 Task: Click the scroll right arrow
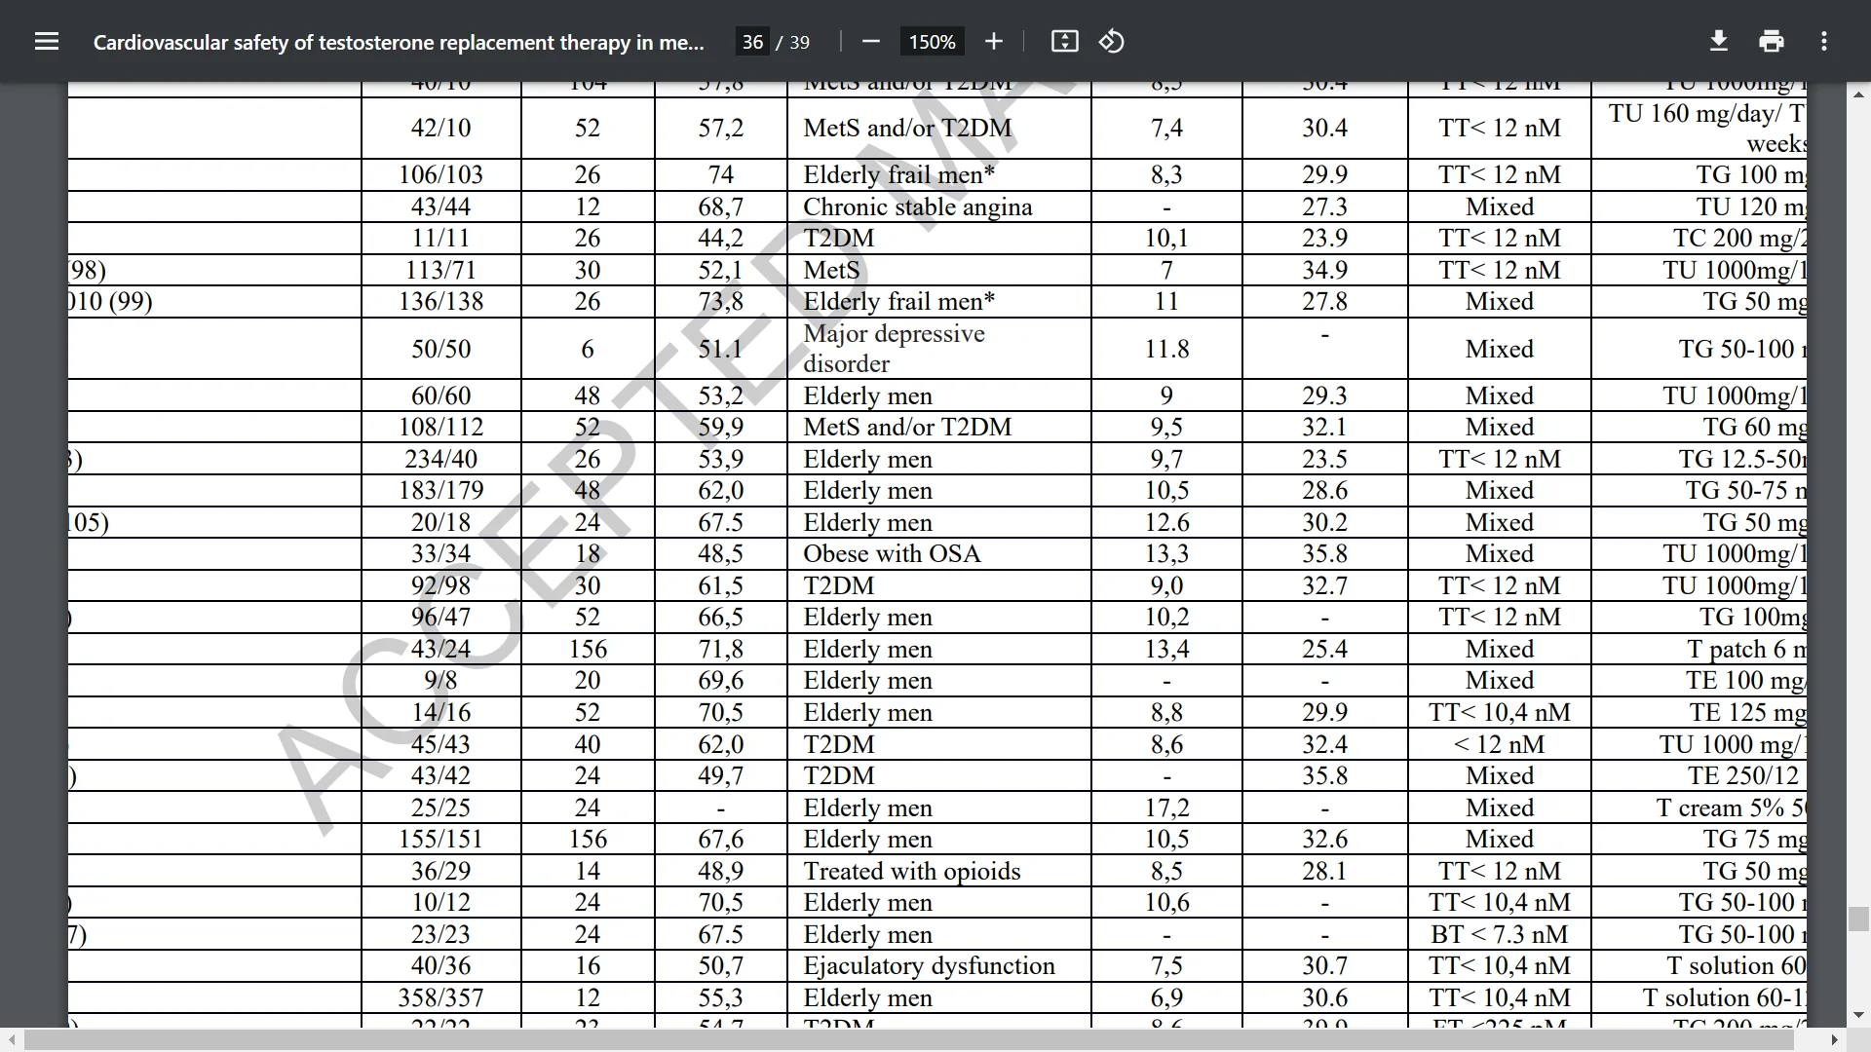pos(1835,1040)
